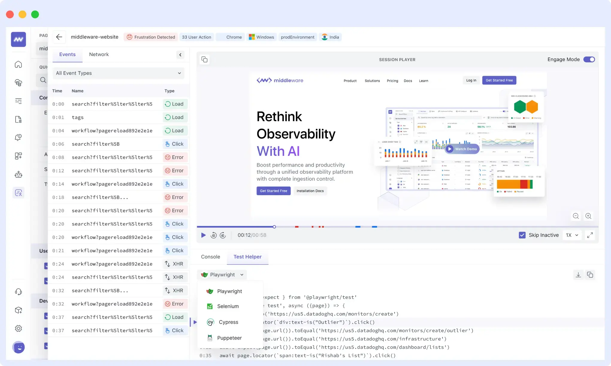Image resolution: width=611 pixels, height=366 pixels.
Task: Select the 0:14 workflow Click event
Action: point(119,184)
